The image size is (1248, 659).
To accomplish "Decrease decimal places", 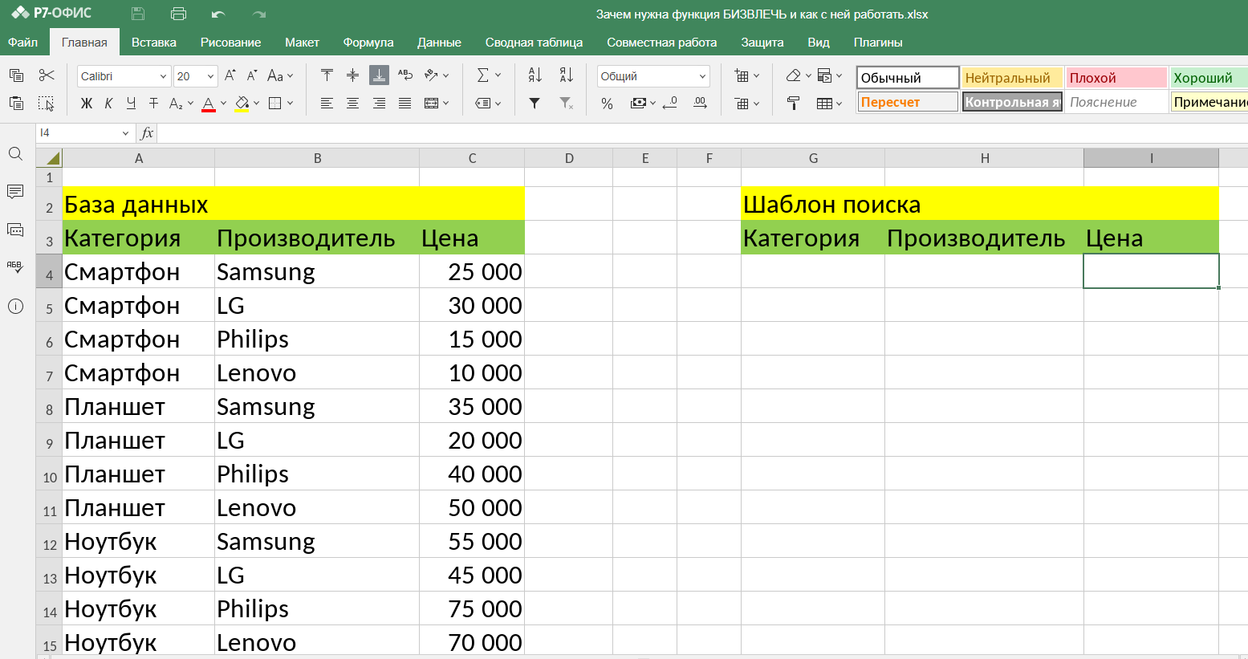I will coord(670,103).
